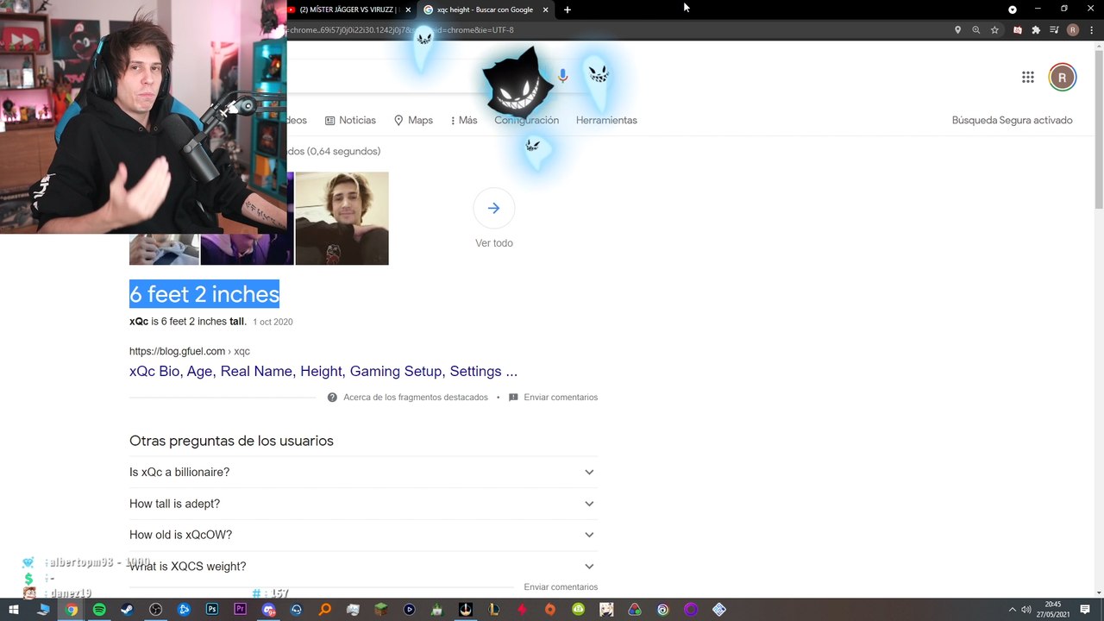The height and width of the screenshot is (621, 1104).
Task: Open Spotify from the taskbar
Action: [x=99, y=610]
